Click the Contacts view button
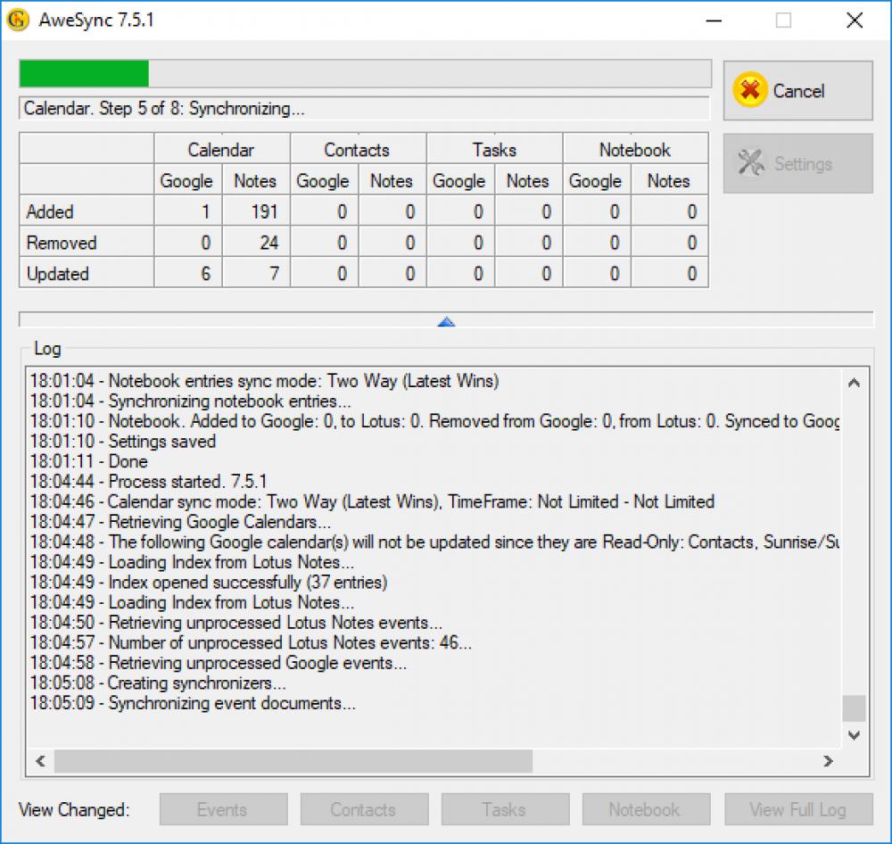This screenshot has height=844, width=892. [364, 809]
